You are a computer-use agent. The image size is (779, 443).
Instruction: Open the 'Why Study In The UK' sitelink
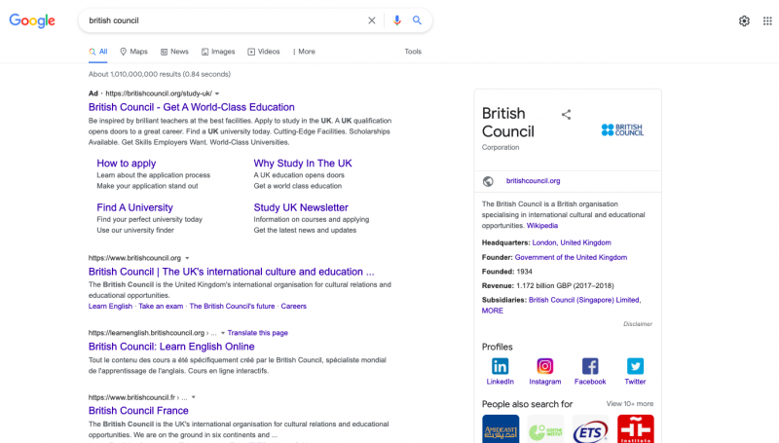[303, 164]
